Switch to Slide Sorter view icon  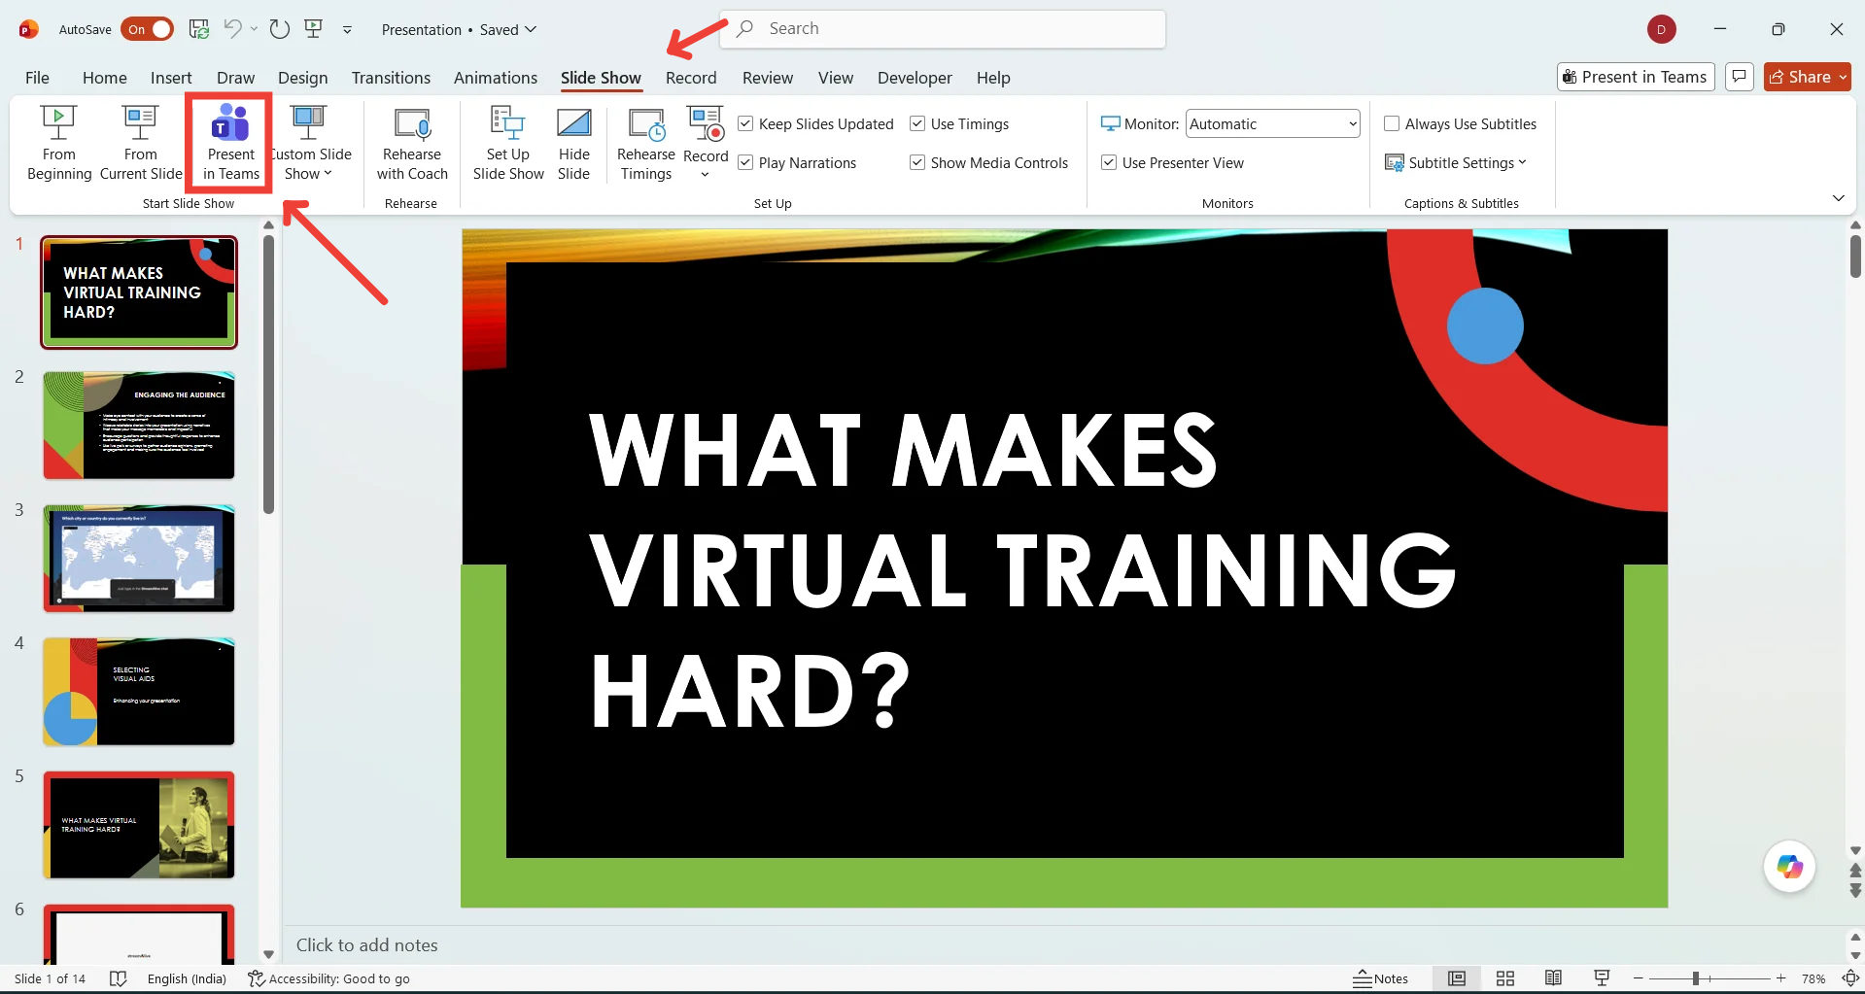[1505, 978]
